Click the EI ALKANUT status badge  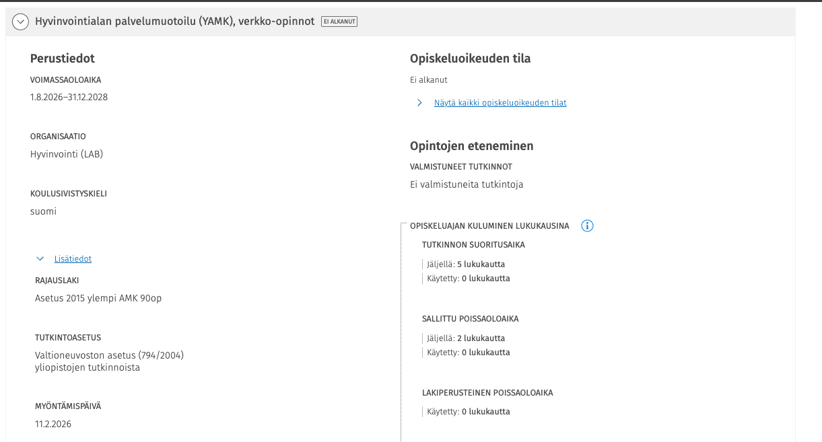tap(339, 22)
